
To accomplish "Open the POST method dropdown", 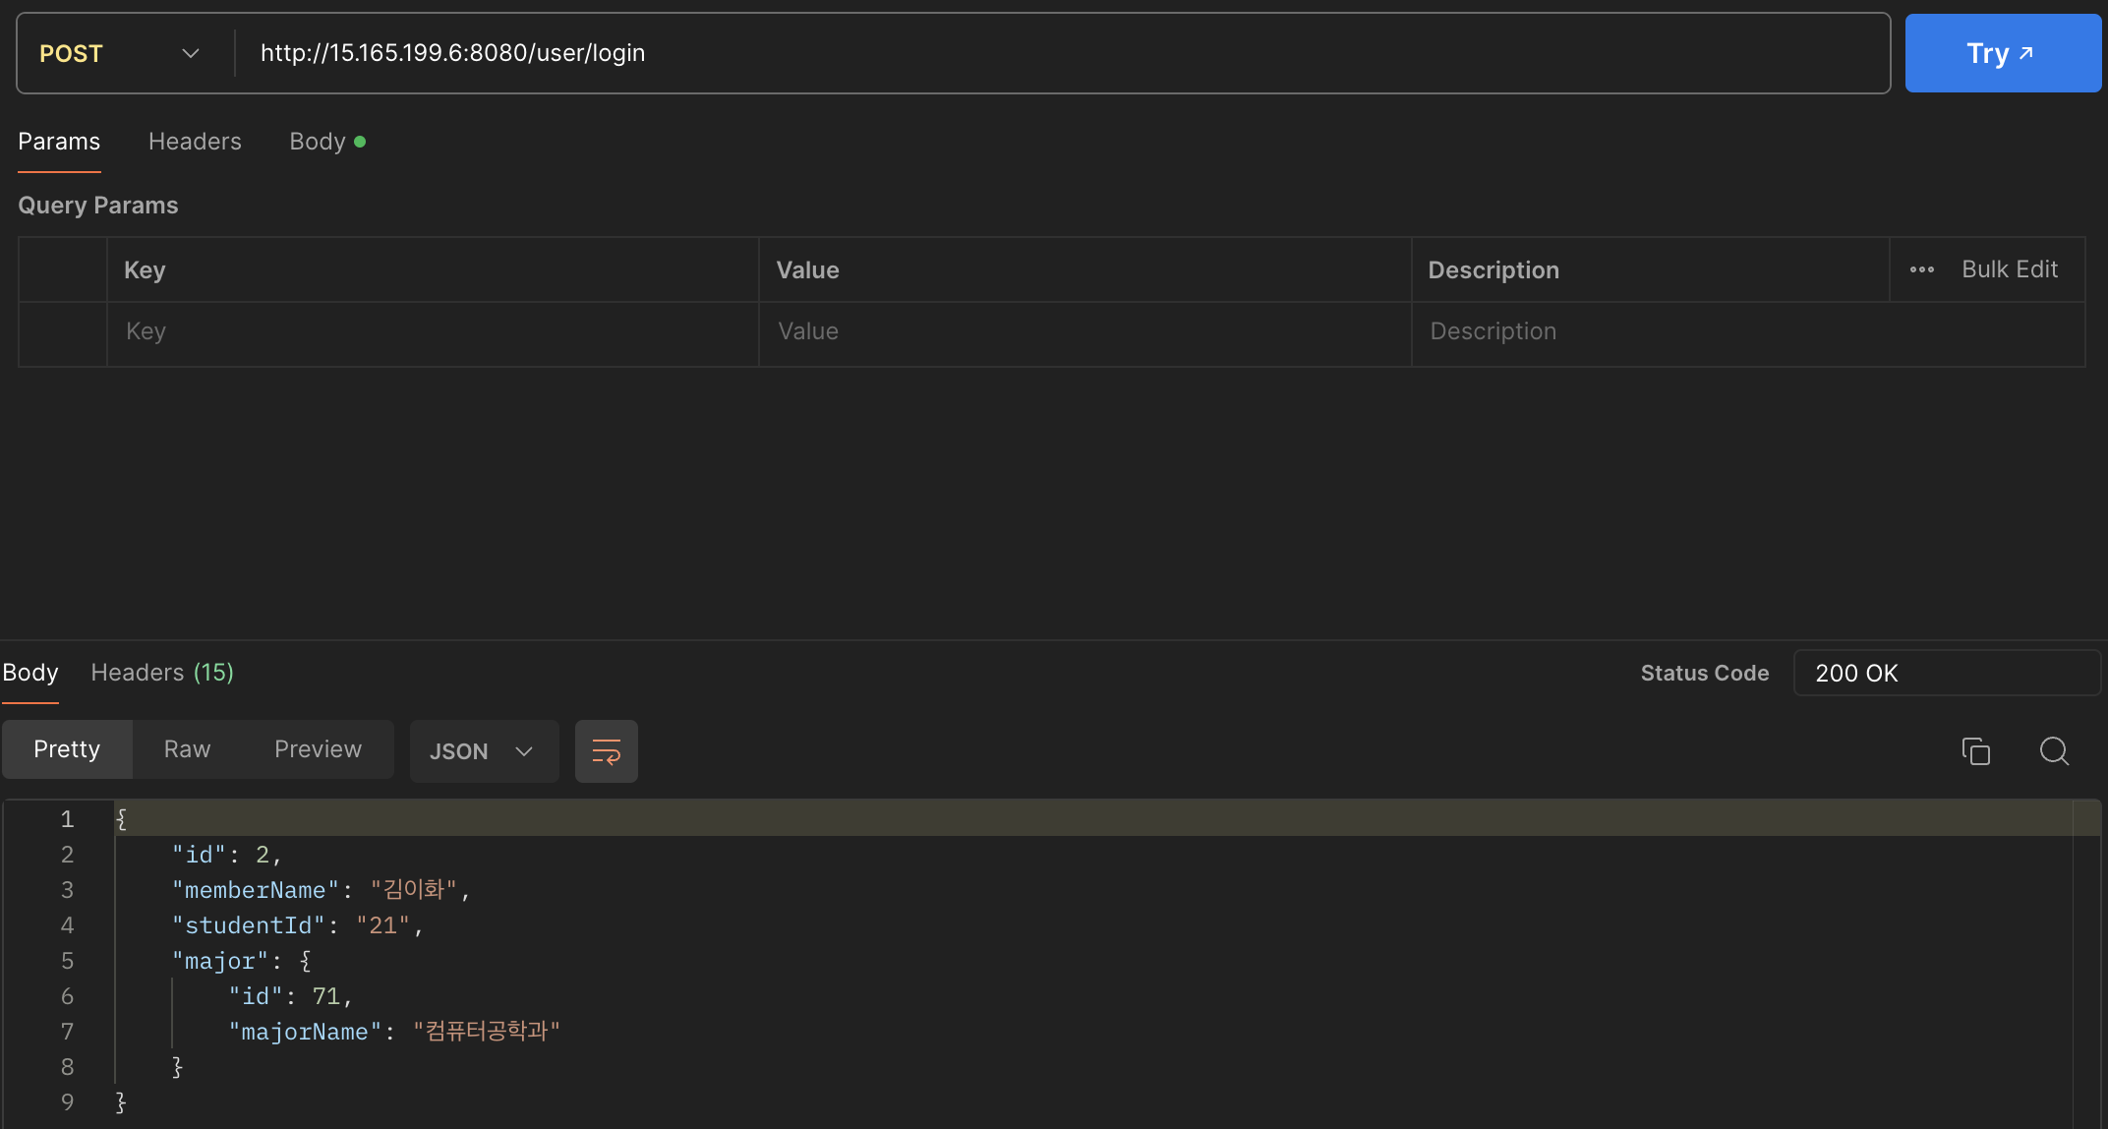I will pyautogui.click(x=120, y=53).
